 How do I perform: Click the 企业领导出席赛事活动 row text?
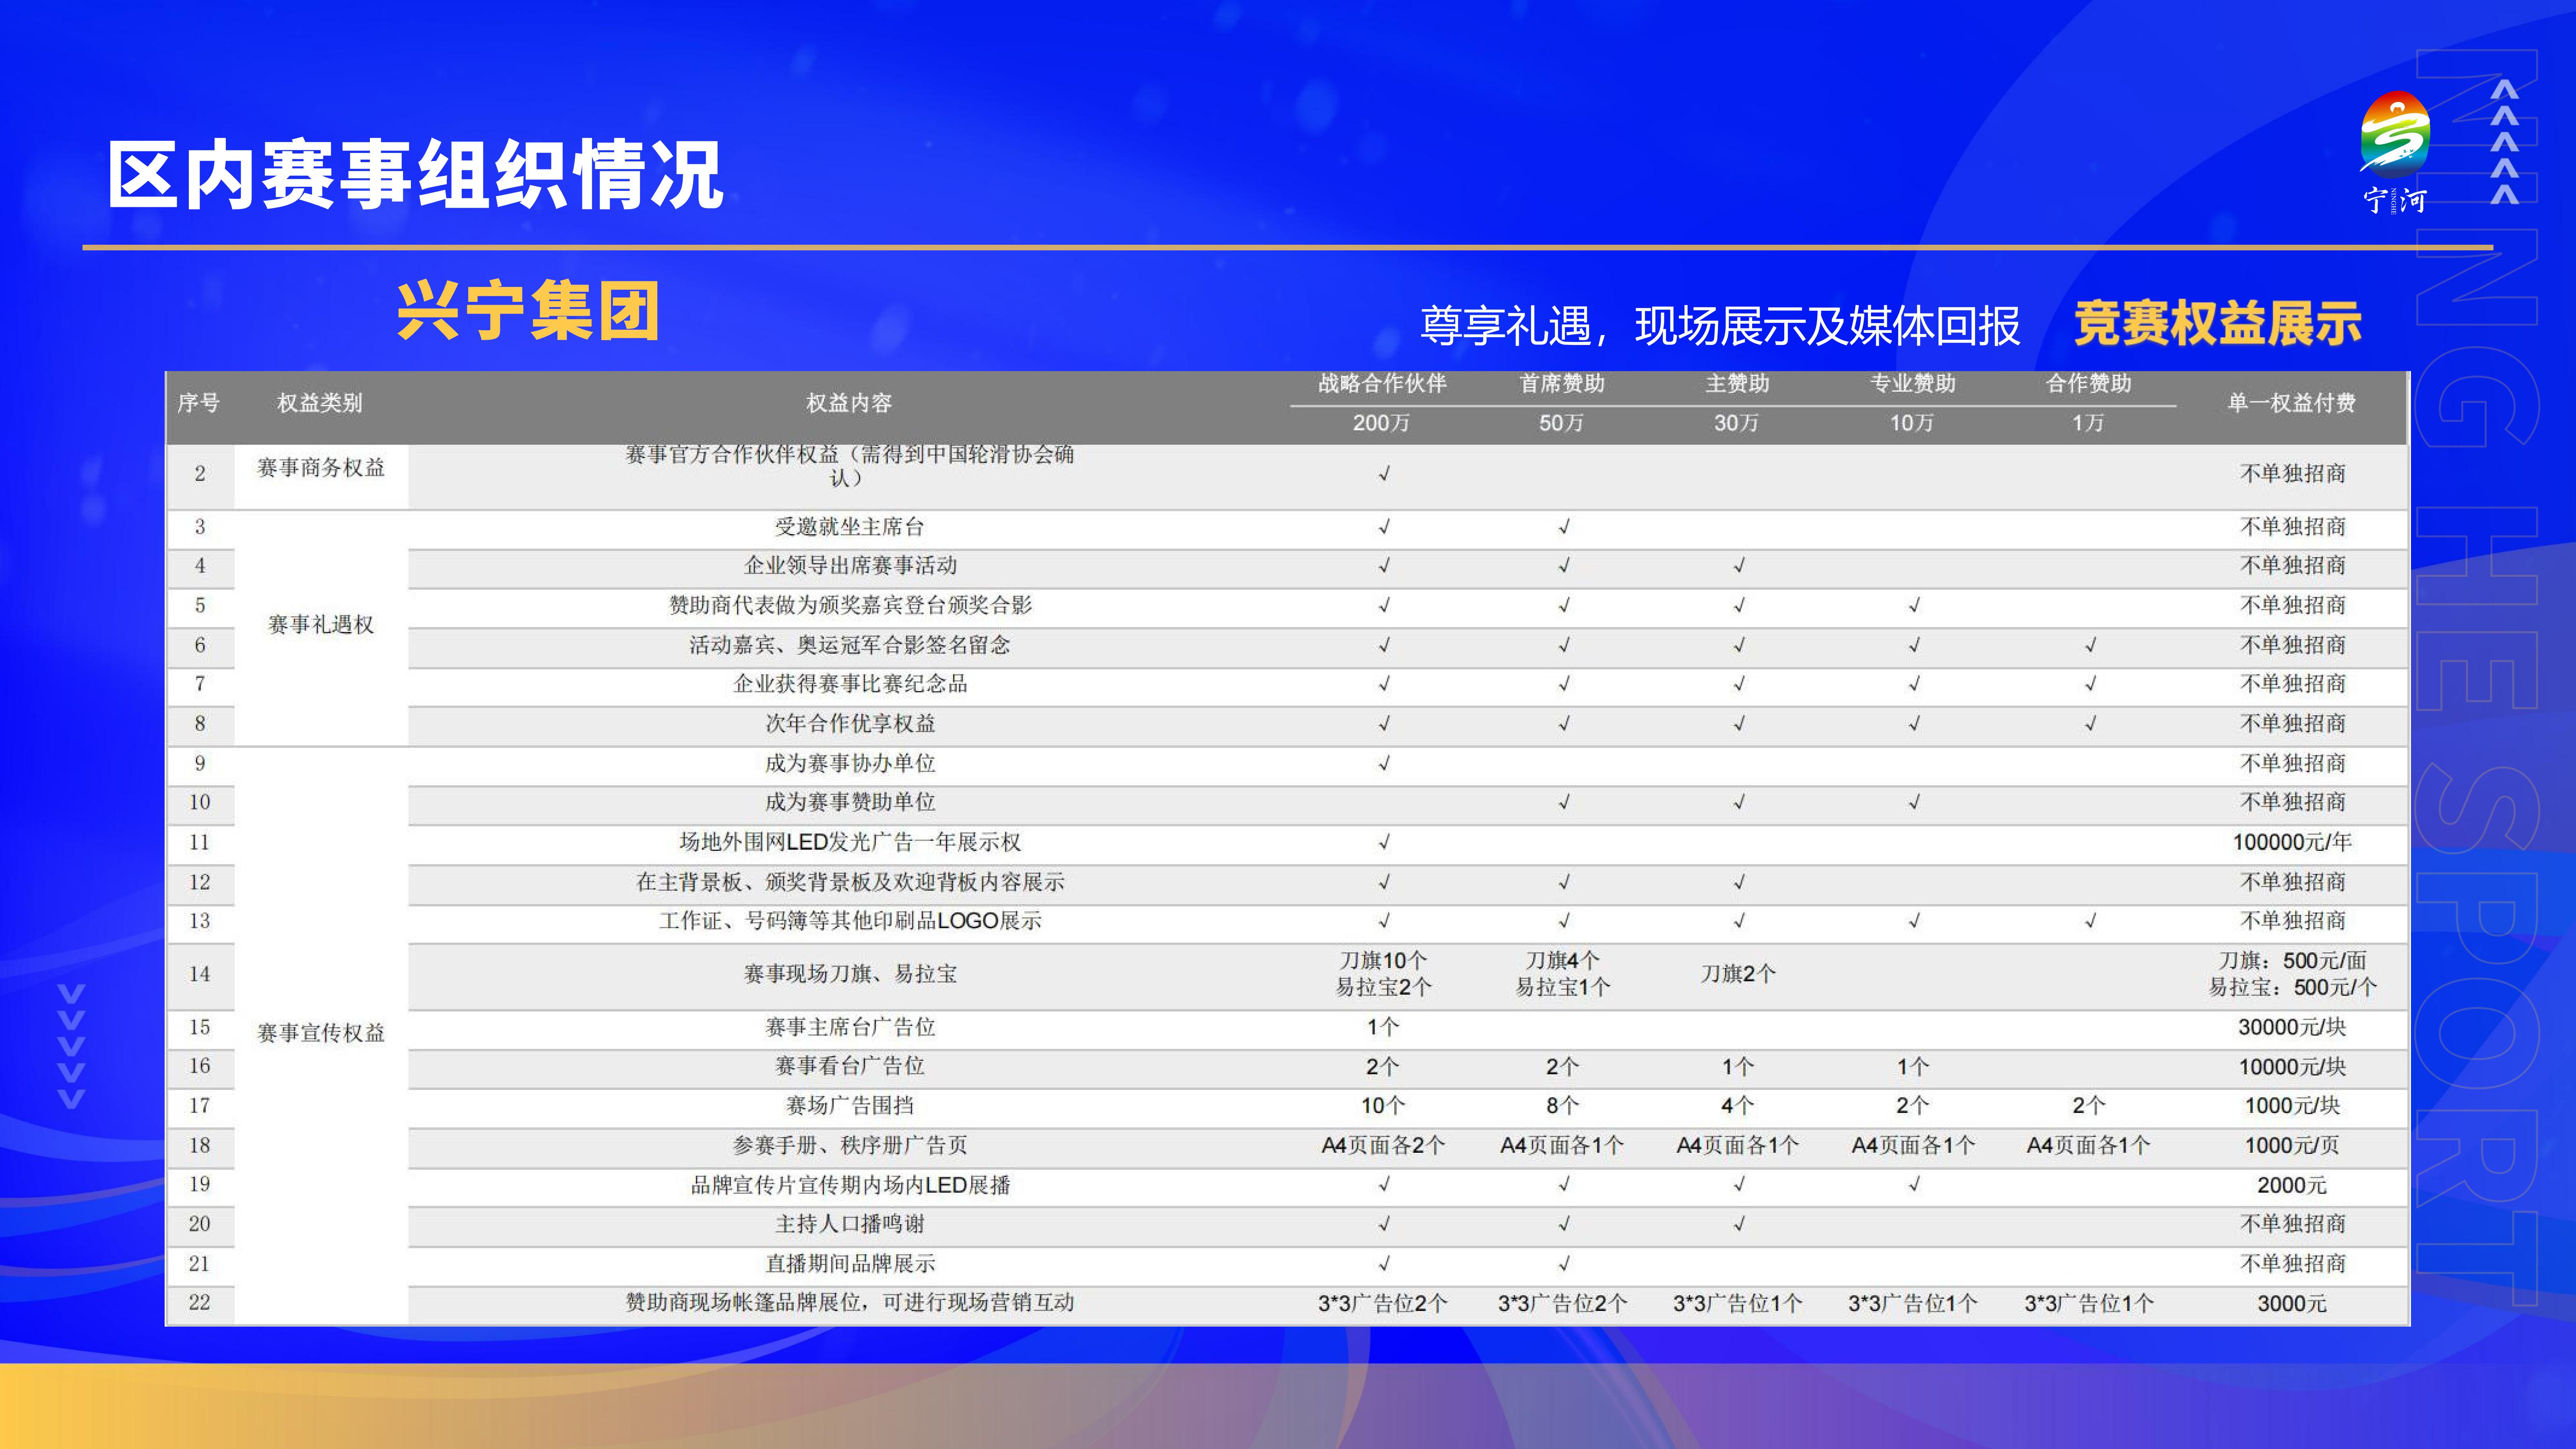(x=850, y=566)
